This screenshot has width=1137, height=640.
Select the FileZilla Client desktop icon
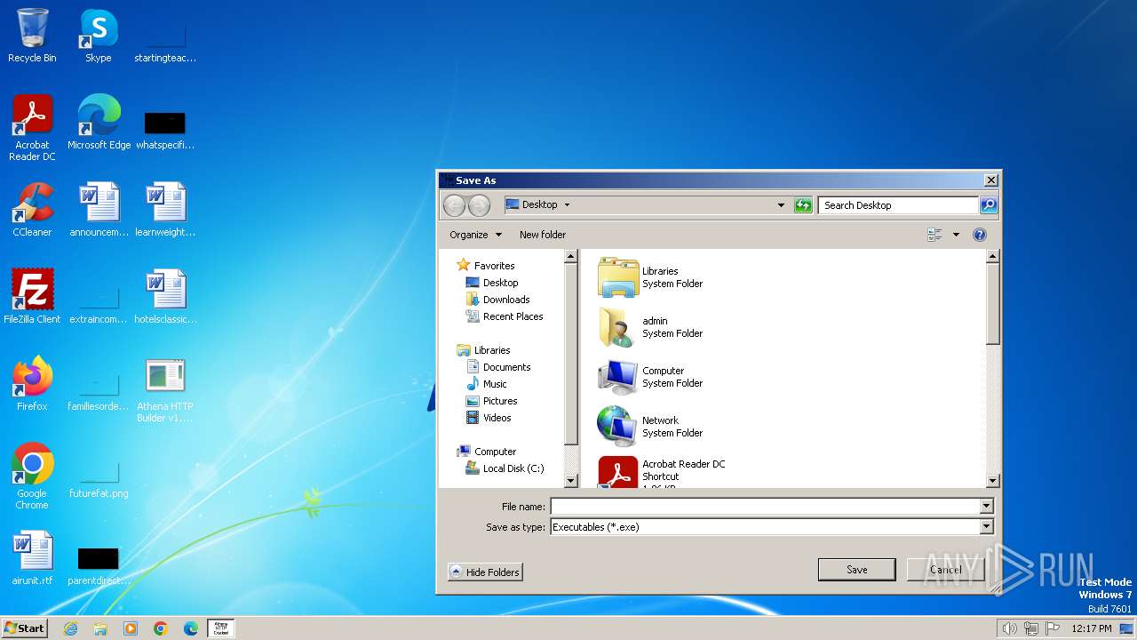click(x=32, y=297)
